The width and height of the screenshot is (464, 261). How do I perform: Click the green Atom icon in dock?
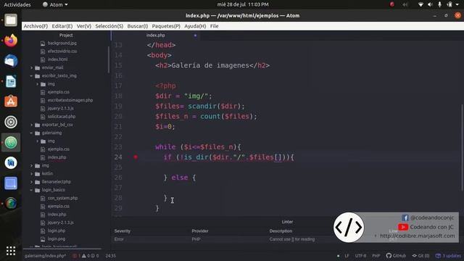tap(11, 142)
